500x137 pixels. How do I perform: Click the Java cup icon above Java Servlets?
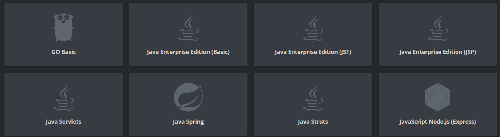(64, 98)
